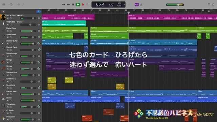The height and width of the screenshot is (122, 217).
Task: Click the green Play button
Action: [x=78, y=4]
